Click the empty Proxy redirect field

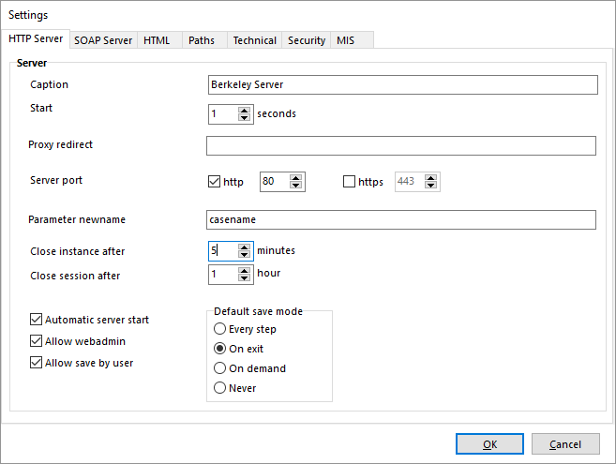[x=401, y=145]
